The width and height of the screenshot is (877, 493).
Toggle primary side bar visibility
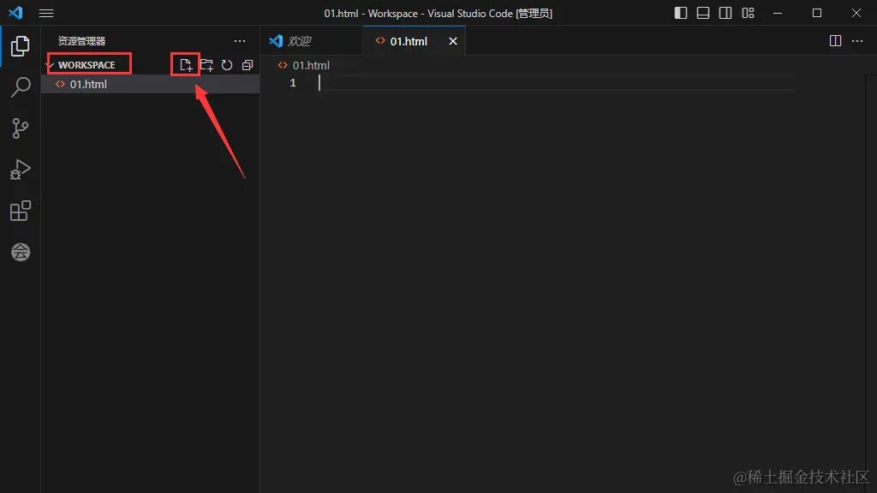tap(681, 13)
